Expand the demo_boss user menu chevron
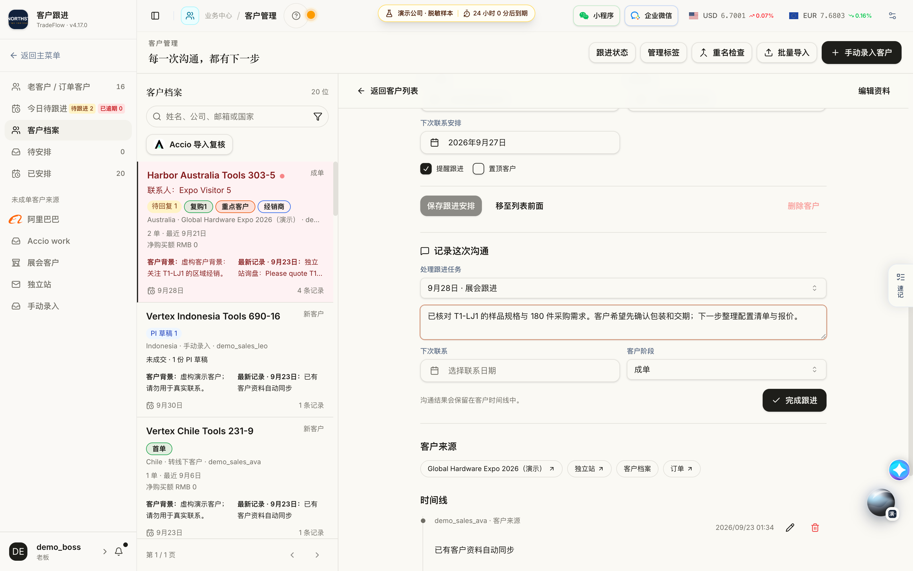Image resolution: width=913 pixels, height=571 pixels. 105,551
